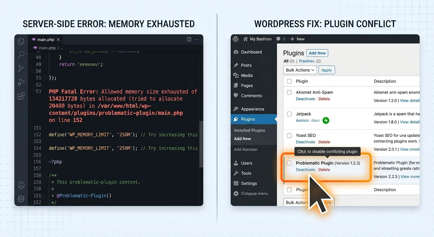Open editor more actions ellipsis menu
The height and width of the screenshot is (237, 434).
click(197, 39)
